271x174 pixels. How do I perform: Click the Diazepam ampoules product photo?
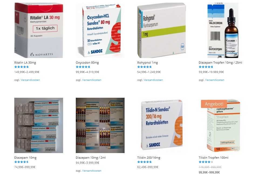click(100, 125)
